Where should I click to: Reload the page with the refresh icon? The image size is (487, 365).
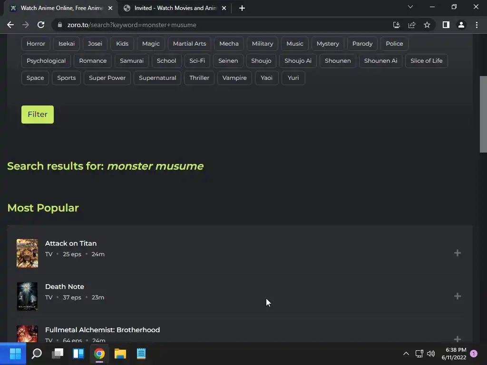(x=41, y=25)
